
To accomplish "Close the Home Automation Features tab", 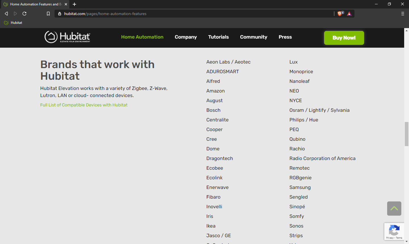I will (x=66, y=4).
